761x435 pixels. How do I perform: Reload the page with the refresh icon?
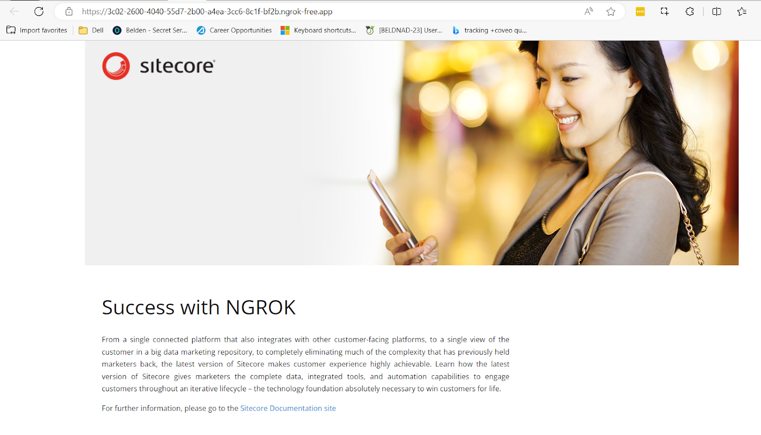39,11
